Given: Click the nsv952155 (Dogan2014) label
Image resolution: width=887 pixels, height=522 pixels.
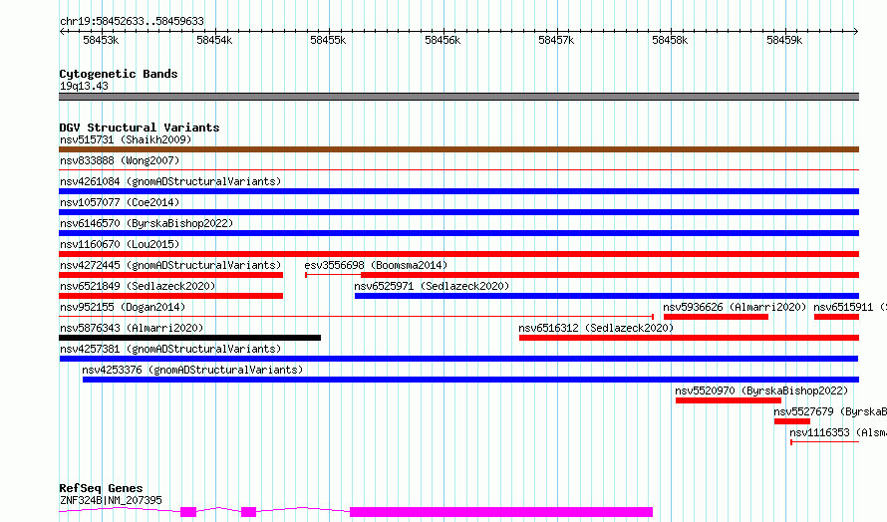Looking at the screenshot, I should click(123, 307).
